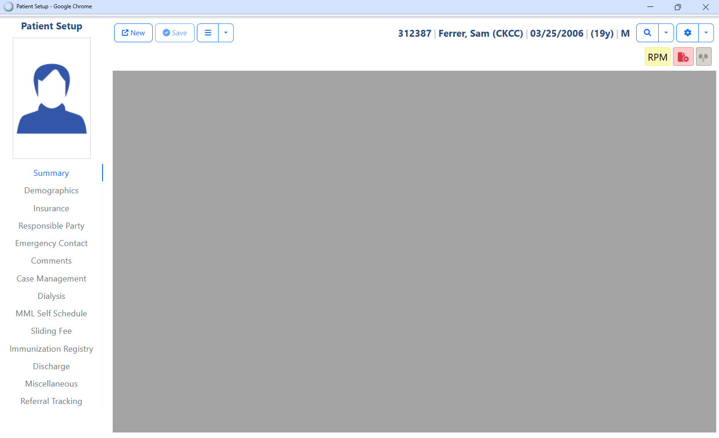
Task: Close the Patient Setup window
Action: click(x=706, y=7)
